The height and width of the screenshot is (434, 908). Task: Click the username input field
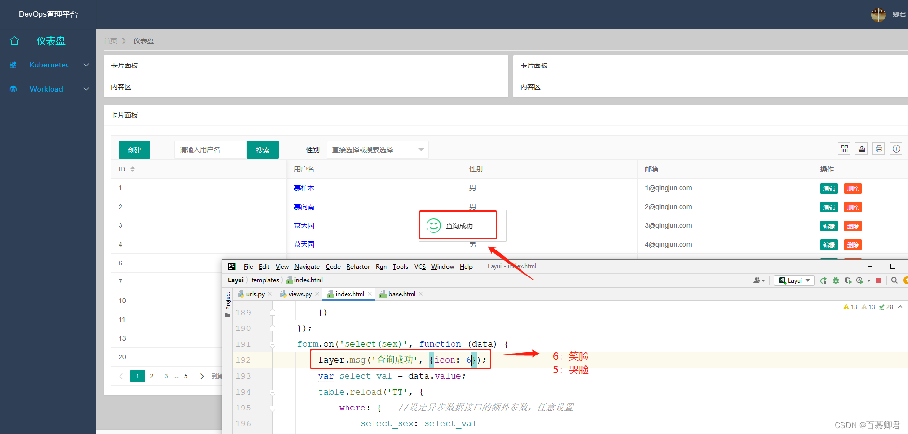pos(211,150)
